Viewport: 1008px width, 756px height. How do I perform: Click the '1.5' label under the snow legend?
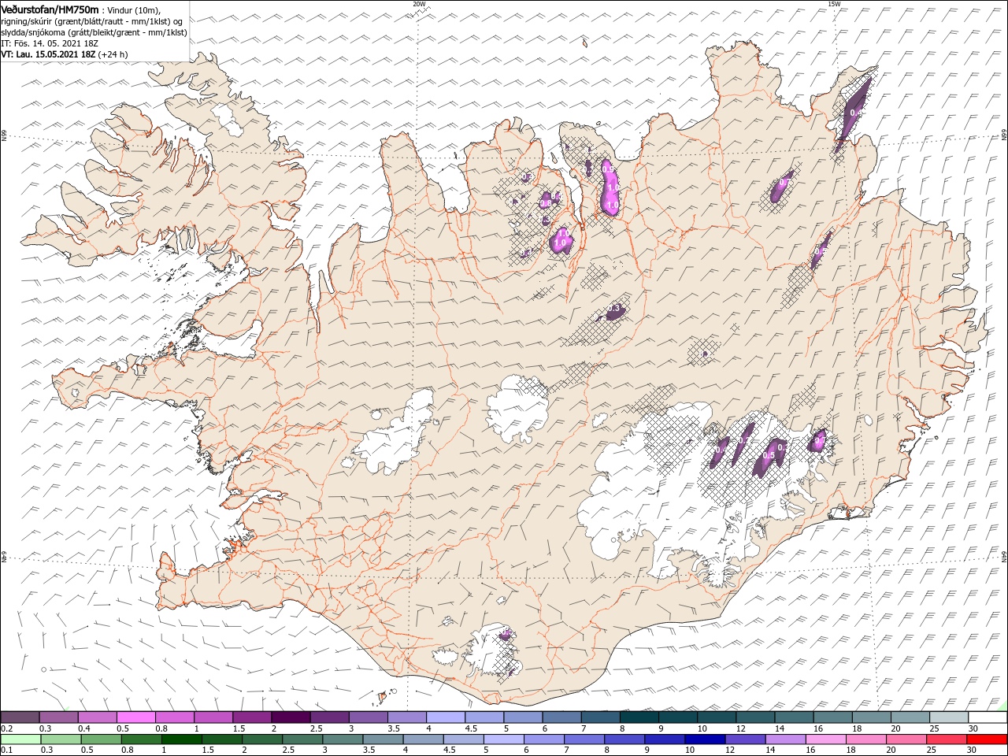click(x=239, y=728)
